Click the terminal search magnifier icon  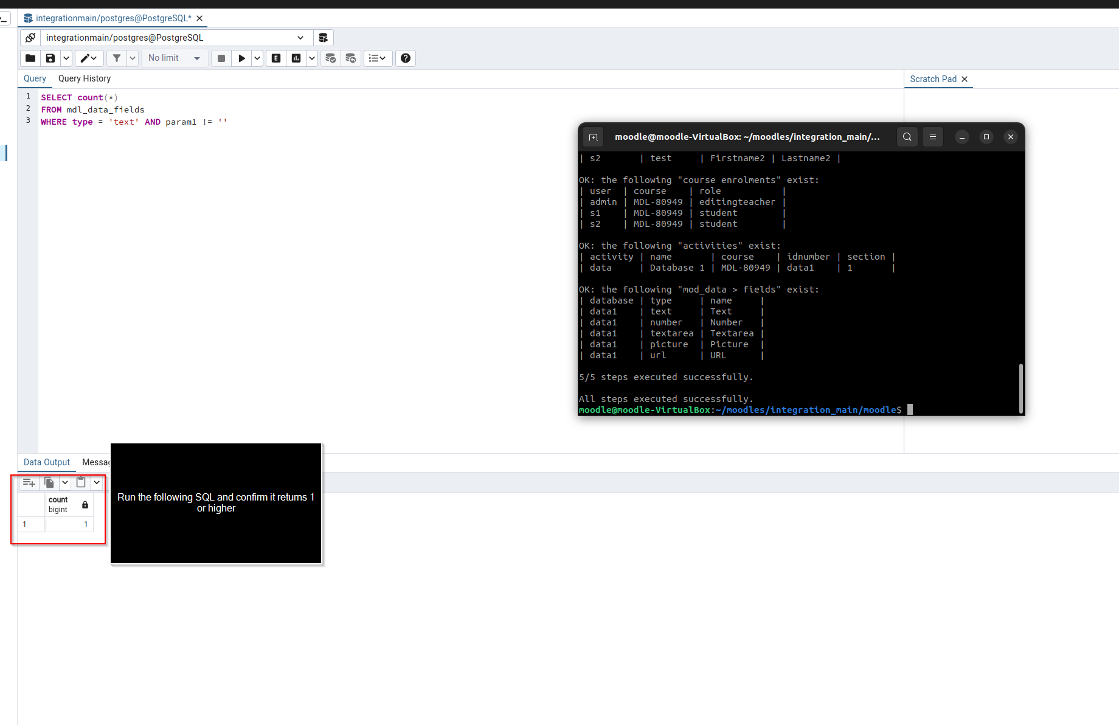coord(907,137)
